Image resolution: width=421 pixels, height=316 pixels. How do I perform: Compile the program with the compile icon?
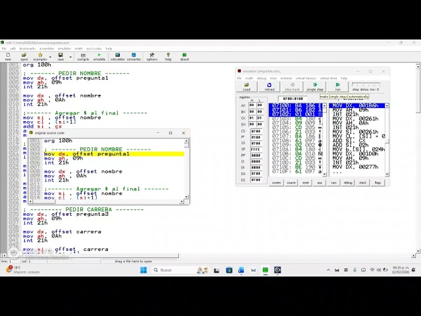coord(83,57)
